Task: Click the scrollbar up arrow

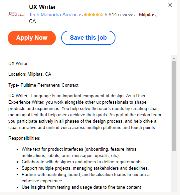Action: click(174, 58)
